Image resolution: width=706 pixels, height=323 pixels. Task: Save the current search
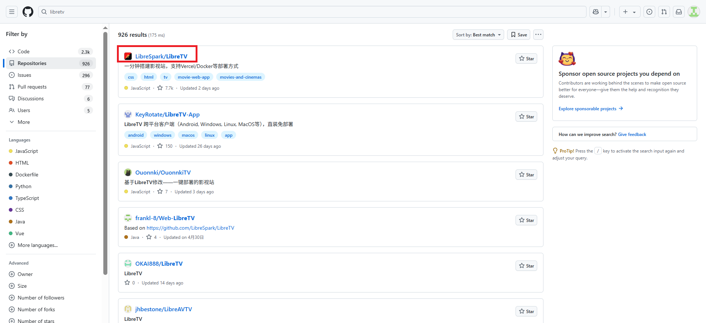pos(518,35)
